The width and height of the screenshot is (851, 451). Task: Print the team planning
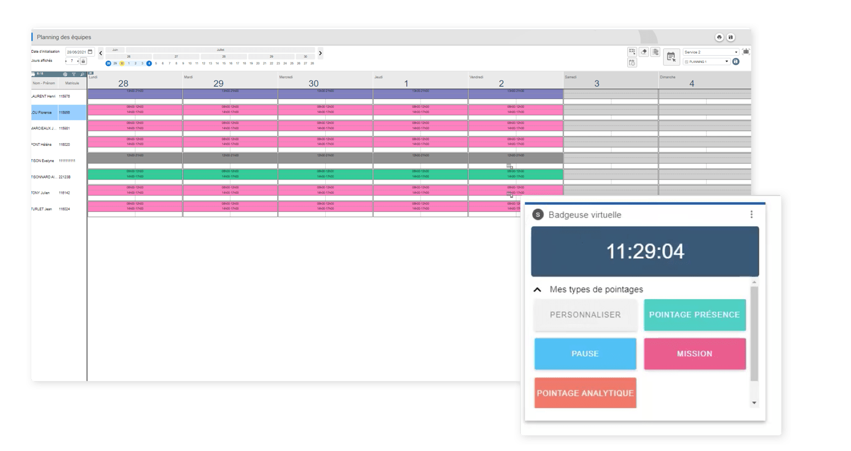[x=719, y=37]
